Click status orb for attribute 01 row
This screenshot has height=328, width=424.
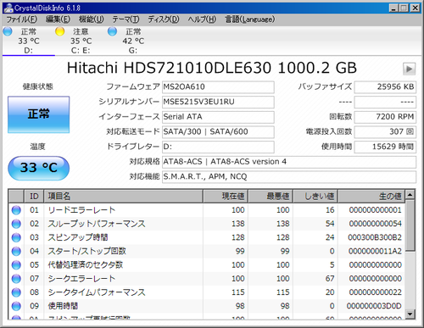click(x=16, y=210)
